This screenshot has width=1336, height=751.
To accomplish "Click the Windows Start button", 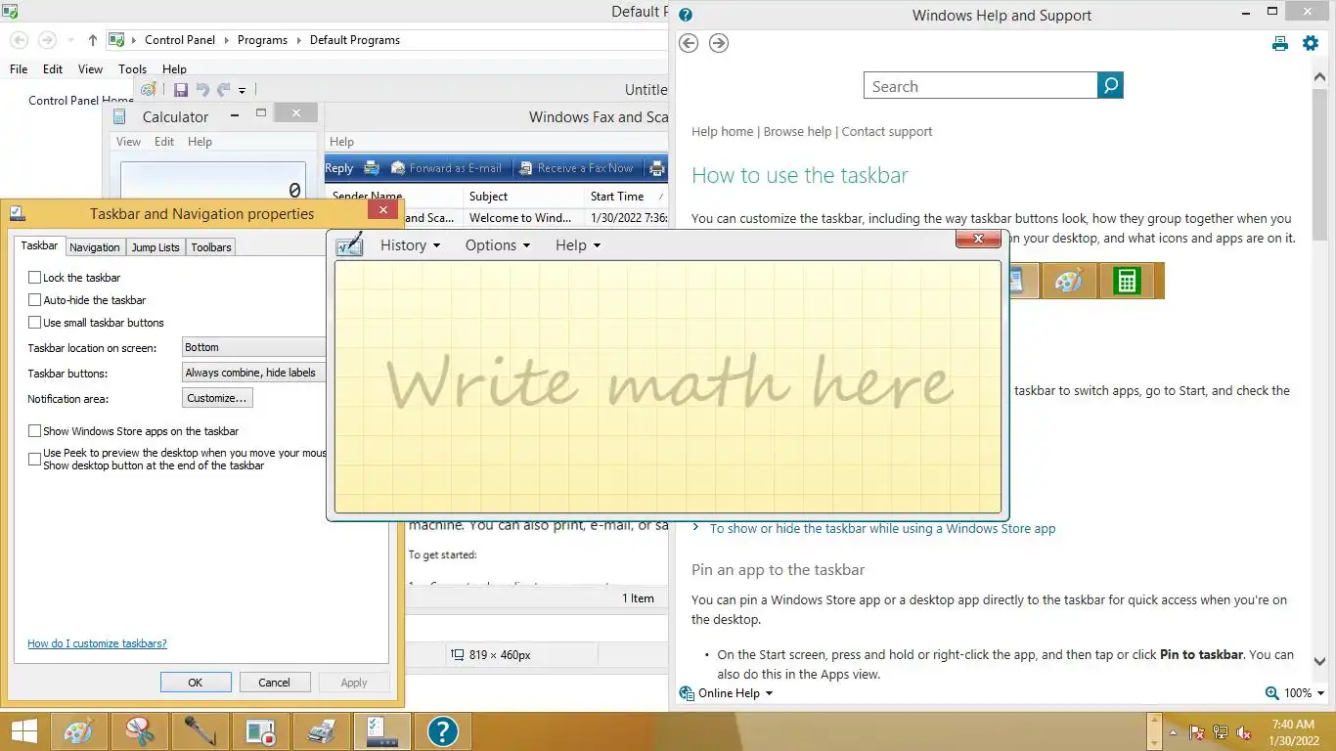I will (23, 731).
